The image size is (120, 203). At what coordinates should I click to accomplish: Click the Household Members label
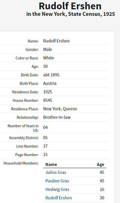tap(21, 163)
